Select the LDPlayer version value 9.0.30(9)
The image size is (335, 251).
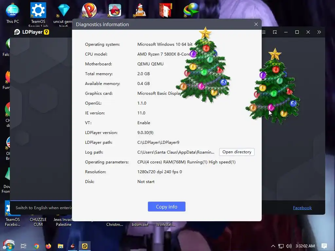[145, 133]
